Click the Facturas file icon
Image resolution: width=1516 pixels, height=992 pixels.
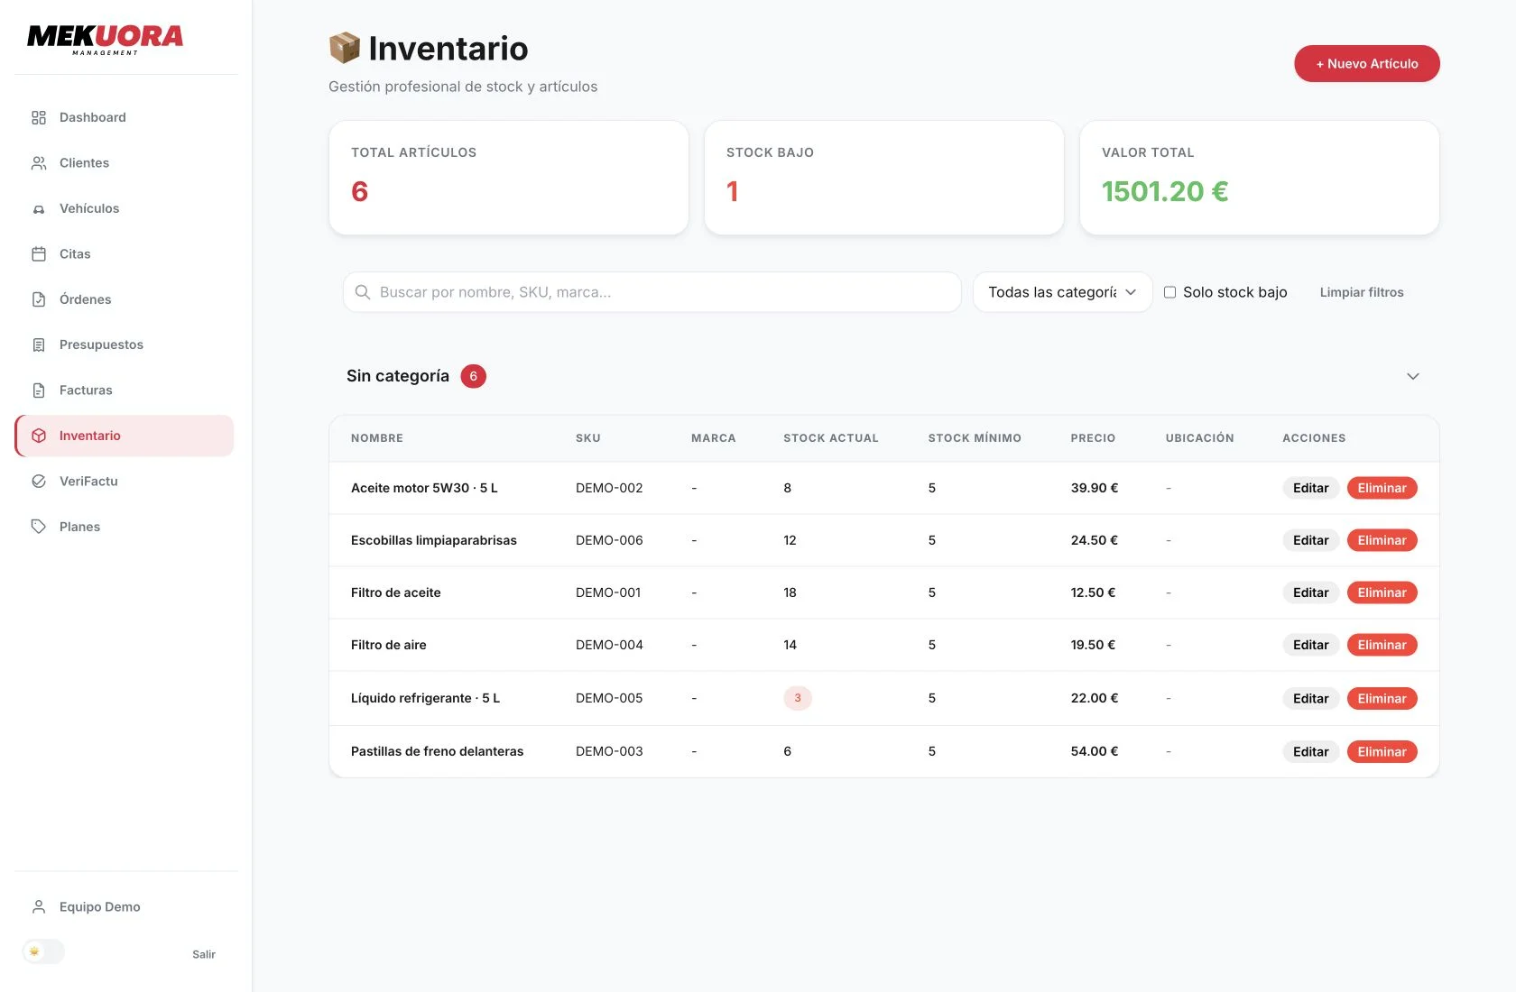[39, 390]
